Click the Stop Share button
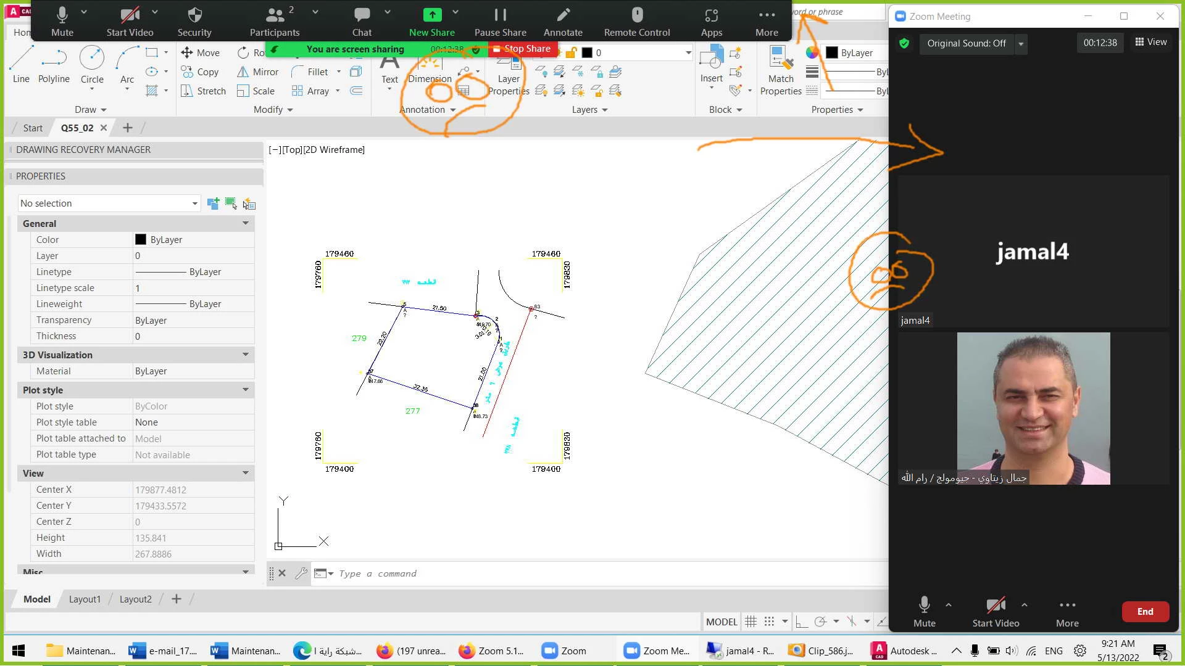The width and height of the screenshot is (1185, 666). (522, 49)
